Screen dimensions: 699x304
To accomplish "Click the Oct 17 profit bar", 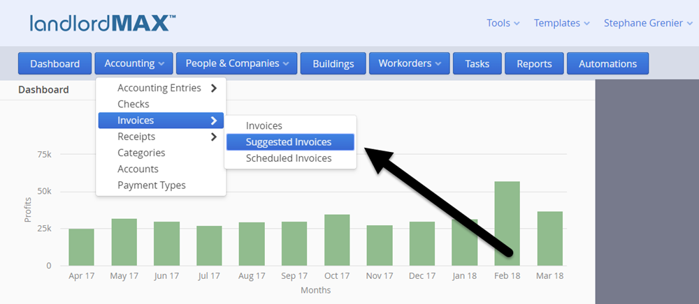I will coord(337,240).
